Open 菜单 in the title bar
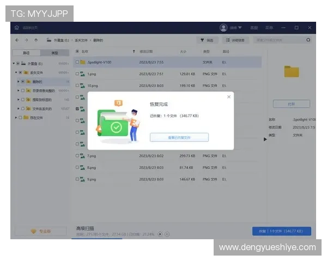The height and width of the screenshot is (261, 327). click(x=269, y=28)
